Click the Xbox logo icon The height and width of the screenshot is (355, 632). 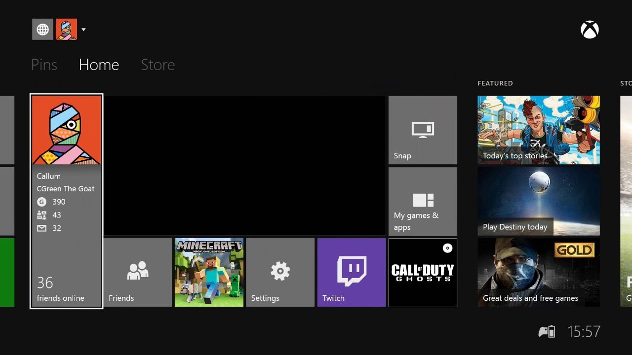point(590,30)
